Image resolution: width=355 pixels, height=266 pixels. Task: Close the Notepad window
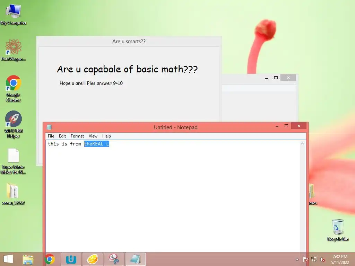click(298, 126)
